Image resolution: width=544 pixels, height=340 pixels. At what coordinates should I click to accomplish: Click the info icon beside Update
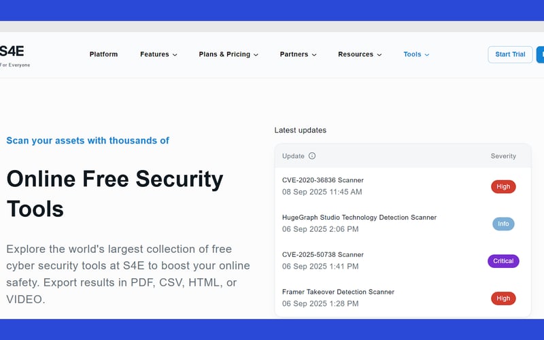pyautogui.click(x=312, y=156)
